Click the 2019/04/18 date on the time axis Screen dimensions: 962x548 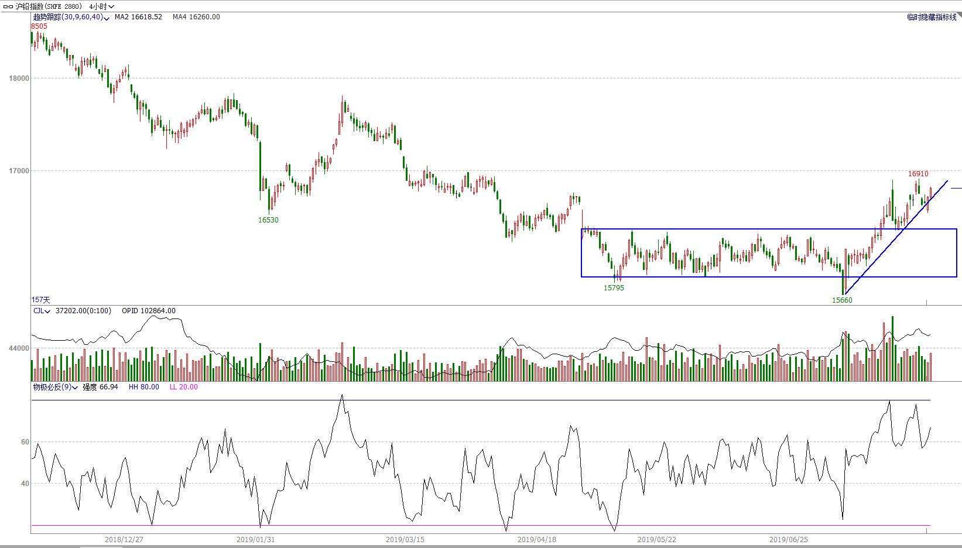(538, 540)
